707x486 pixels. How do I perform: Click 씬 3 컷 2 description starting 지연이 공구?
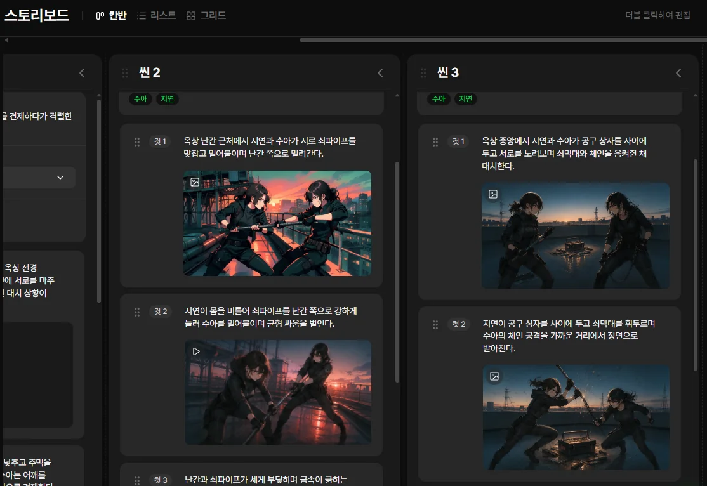coord(569,336)
